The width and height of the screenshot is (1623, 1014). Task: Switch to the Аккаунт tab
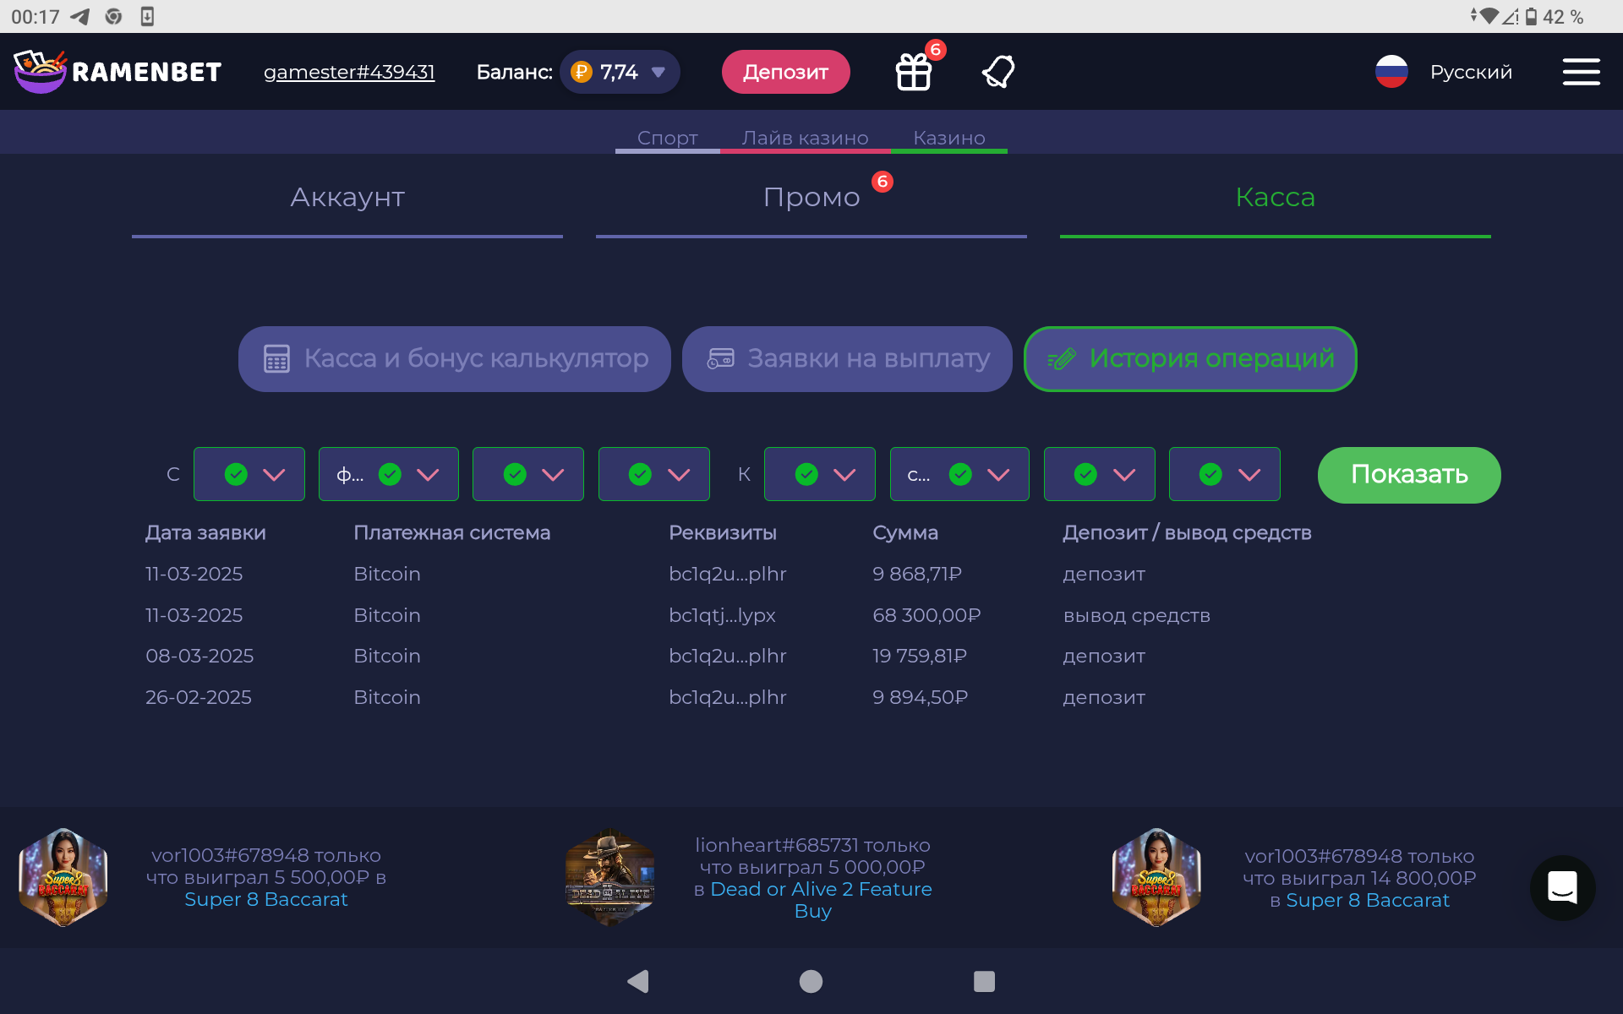click(347, 197)
